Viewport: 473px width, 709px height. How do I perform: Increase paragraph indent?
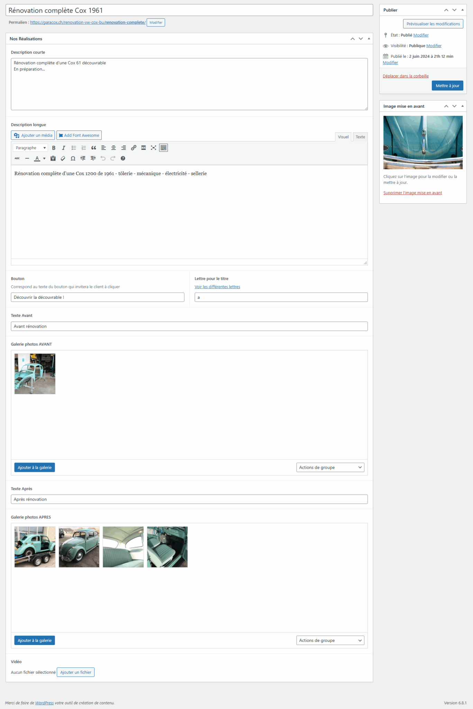point(93,158)
